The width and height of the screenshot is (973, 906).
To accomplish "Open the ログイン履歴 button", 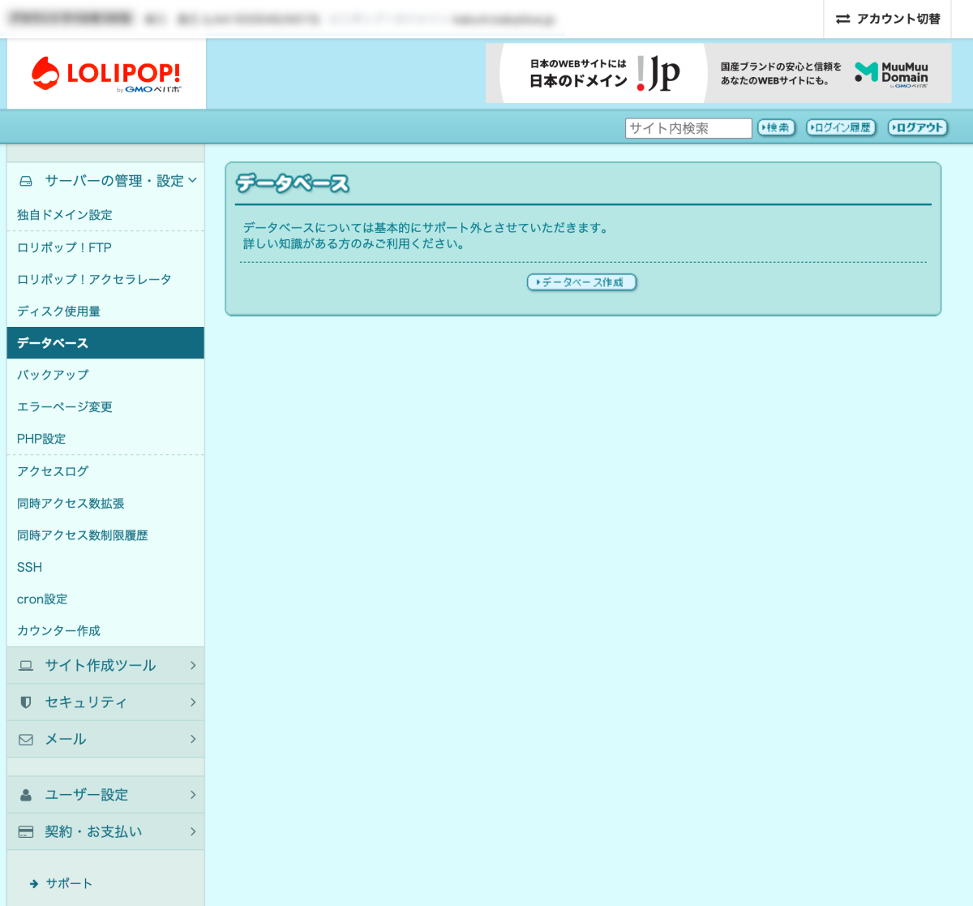I will [x=841, y=127].
